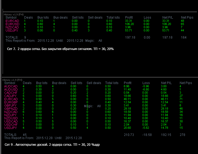Select the NZDUSD symbol row label
The height and width of the screenshot is (154, 198).
(x=11, y=118)
